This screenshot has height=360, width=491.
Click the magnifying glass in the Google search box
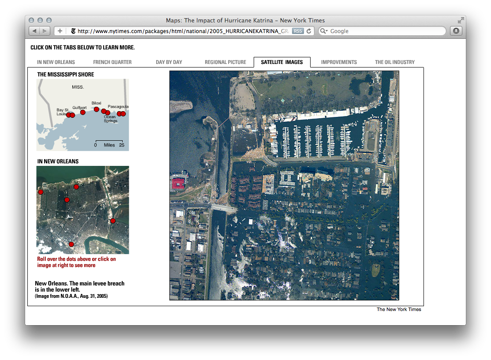[322, 31]
